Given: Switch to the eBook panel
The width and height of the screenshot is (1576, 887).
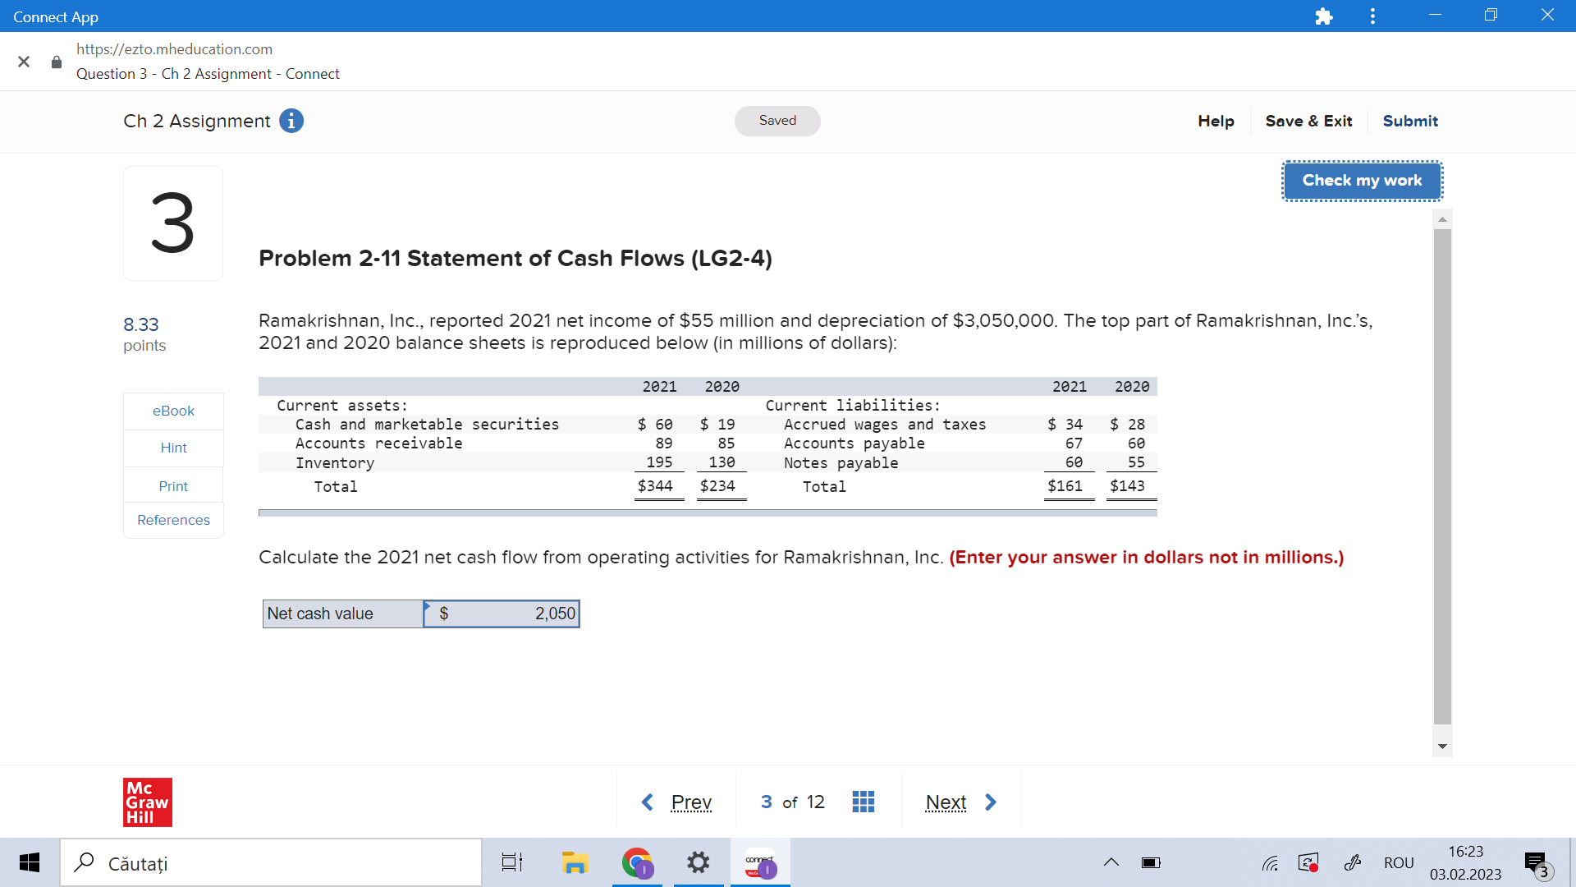Looking at the screenshot, I should tap(172, 411).
